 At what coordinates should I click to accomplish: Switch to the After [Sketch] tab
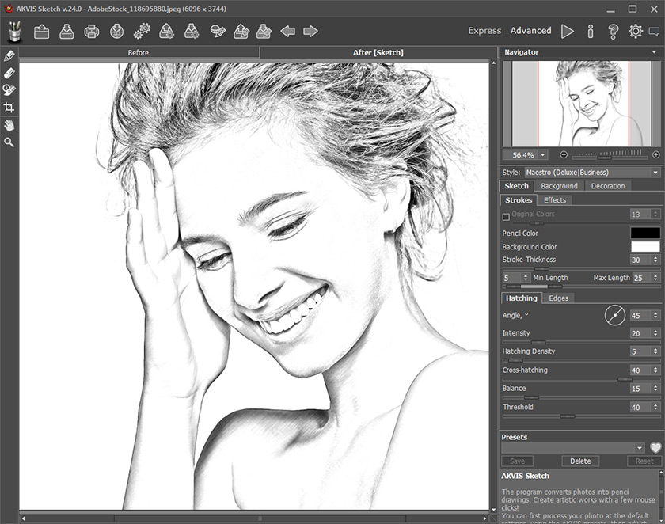378,52
